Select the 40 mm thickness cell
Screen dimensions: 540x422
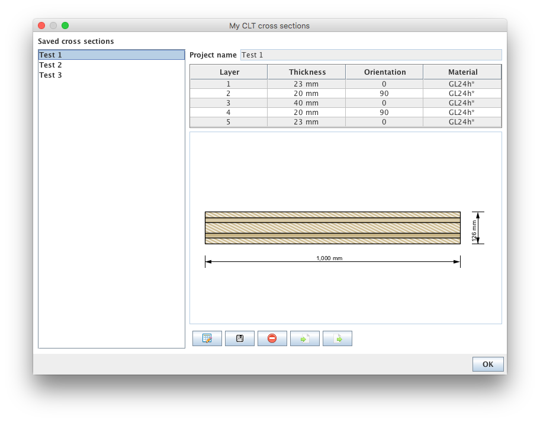point(307,103)
